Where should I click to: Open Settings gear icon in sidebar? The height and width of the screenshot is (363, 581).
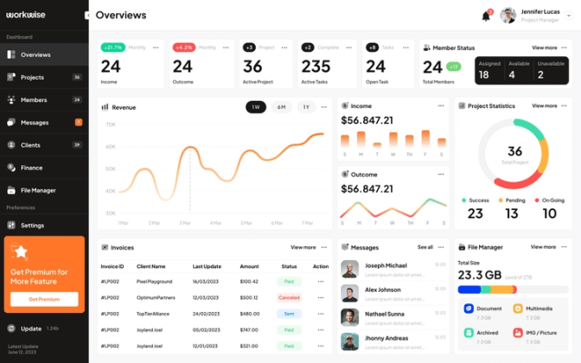11,225
